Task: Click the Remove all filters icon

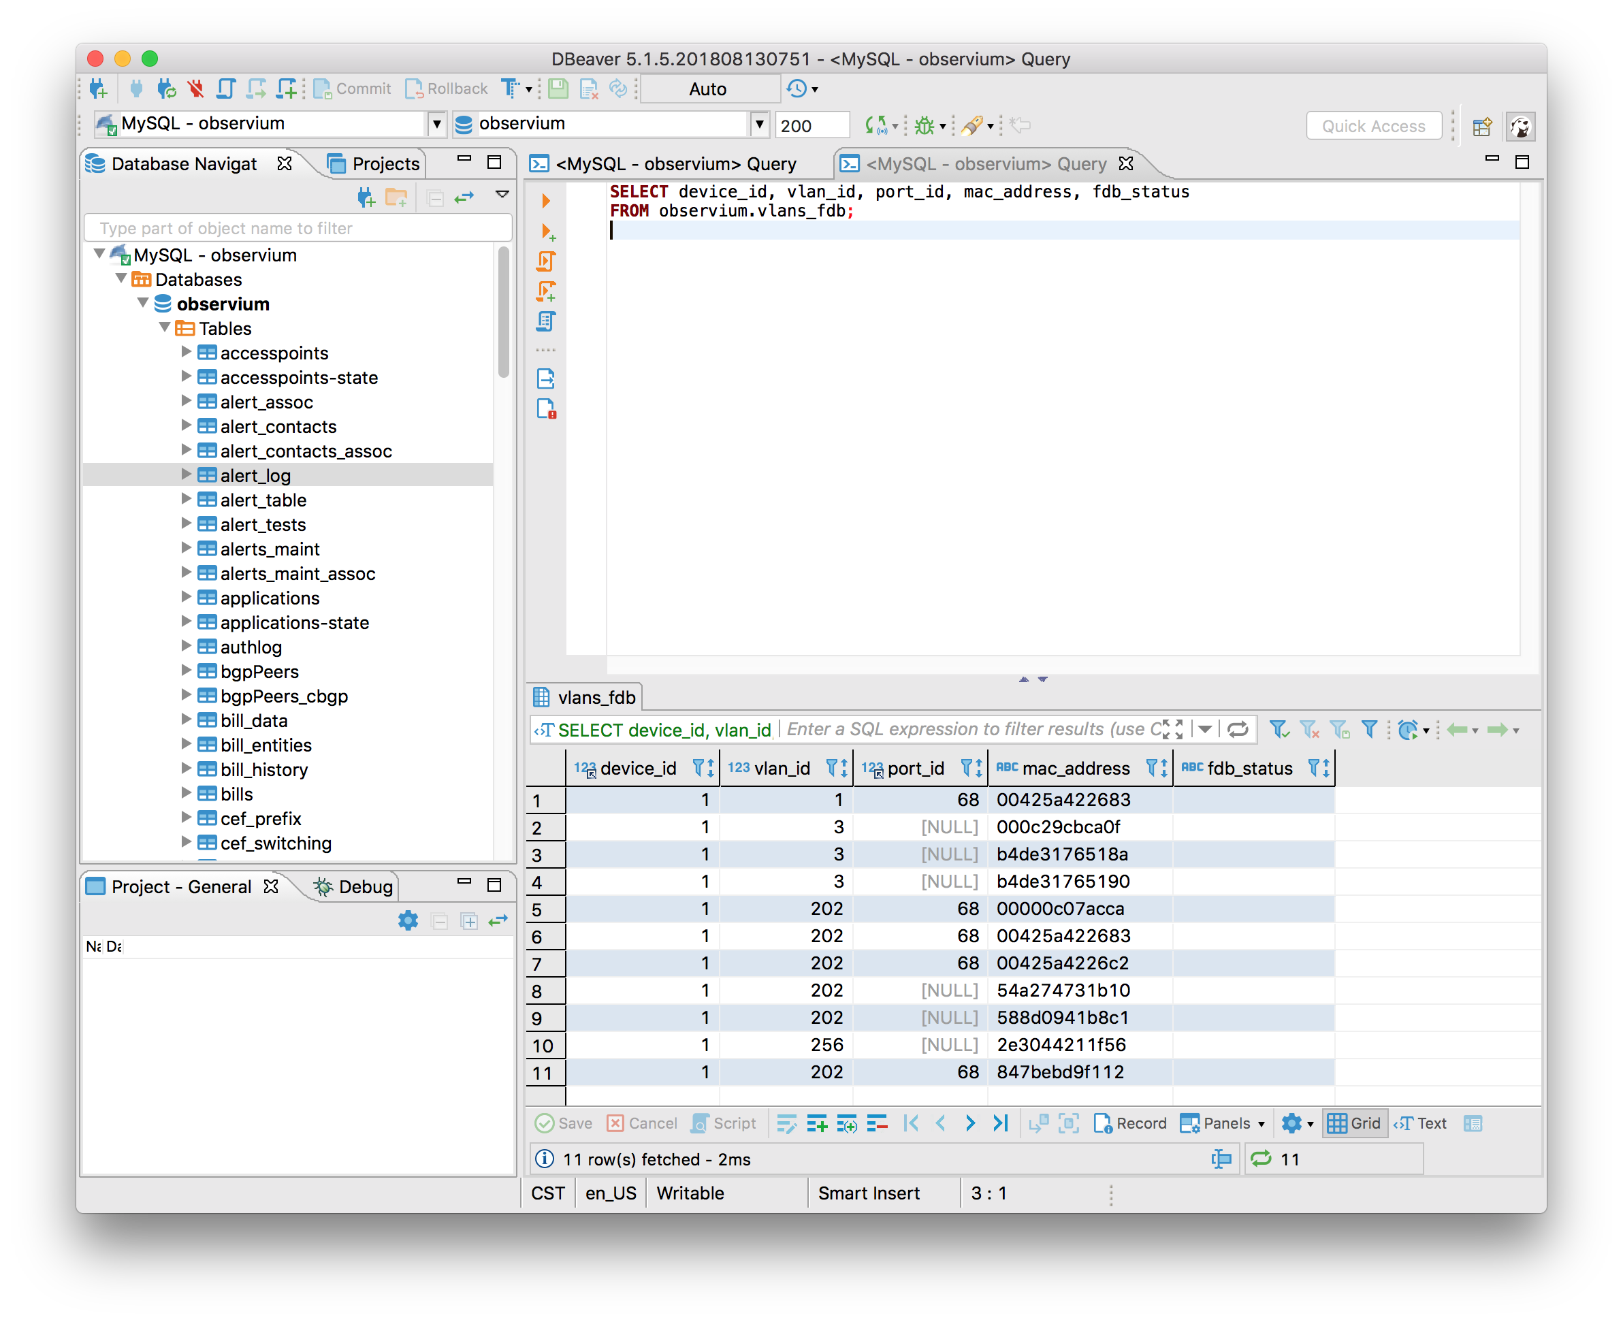Action: [1309, 730]
